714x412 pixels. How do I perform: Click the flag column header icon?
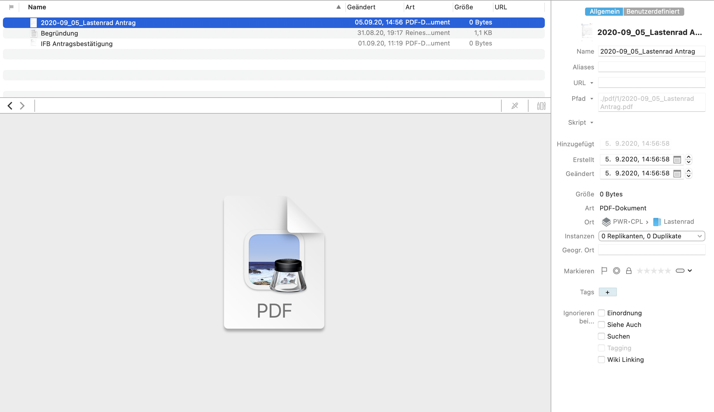(x=11, y=7)
